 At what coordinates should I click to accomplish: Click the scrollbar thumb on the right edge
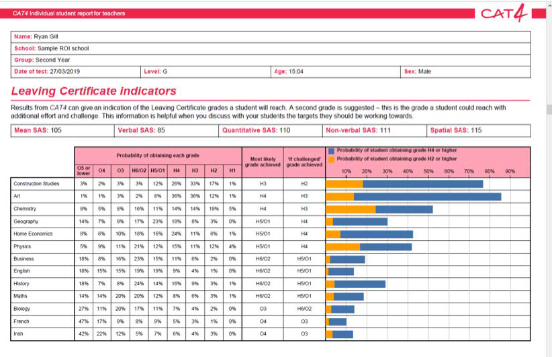coord(549,109)
